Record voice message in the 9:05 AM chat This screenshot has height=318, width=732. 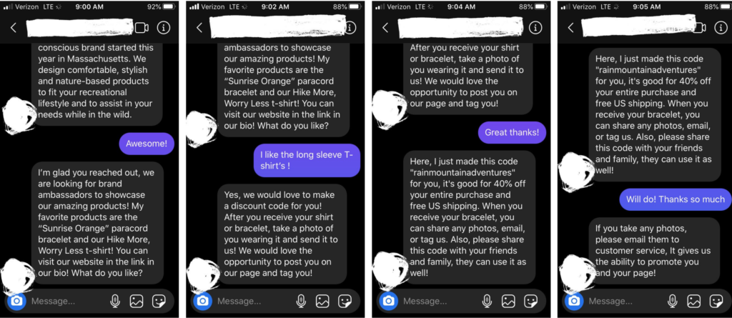(672, 301)
